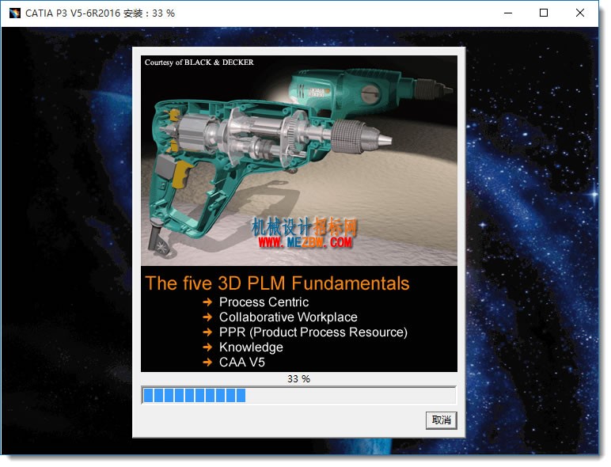The width and height of the screenshot is (611, 467).
Task: Maximize the CATIA installer window
Action: click(544, 13)
